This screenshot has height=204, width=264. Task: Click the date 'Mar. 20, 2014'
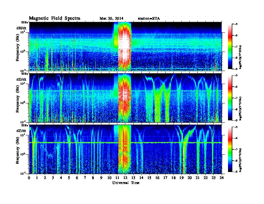pos(111,19)
